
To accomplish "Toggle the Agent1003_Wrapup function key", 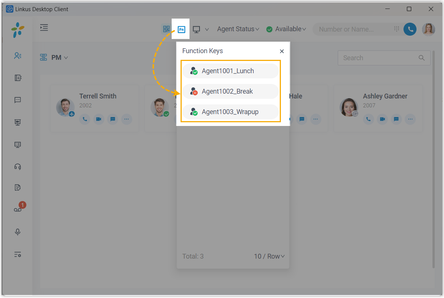I will 230,112.
